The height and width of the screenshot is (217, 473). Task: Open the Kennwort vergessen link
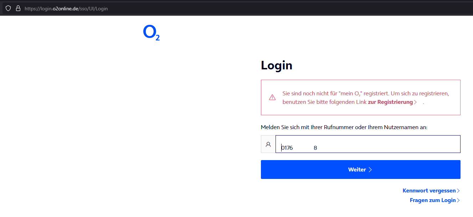pyautogui.click(x=429, y=191)
